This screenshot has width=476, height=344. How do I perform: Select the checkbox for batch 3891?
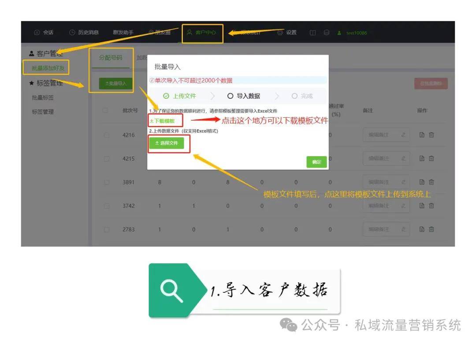coord(106,182)
